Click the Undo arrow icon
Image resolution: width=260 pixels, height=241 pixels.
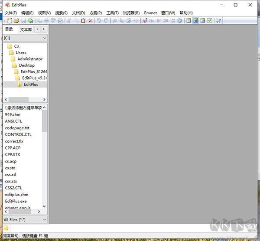[99, 21]
